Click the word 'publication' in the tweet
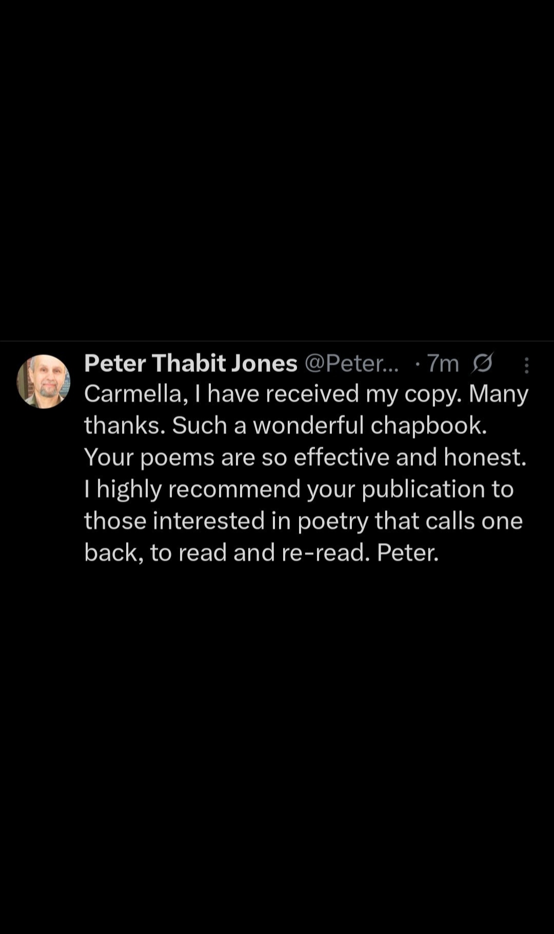This screenshot has width=554, height=934. [x=423, y=489]
